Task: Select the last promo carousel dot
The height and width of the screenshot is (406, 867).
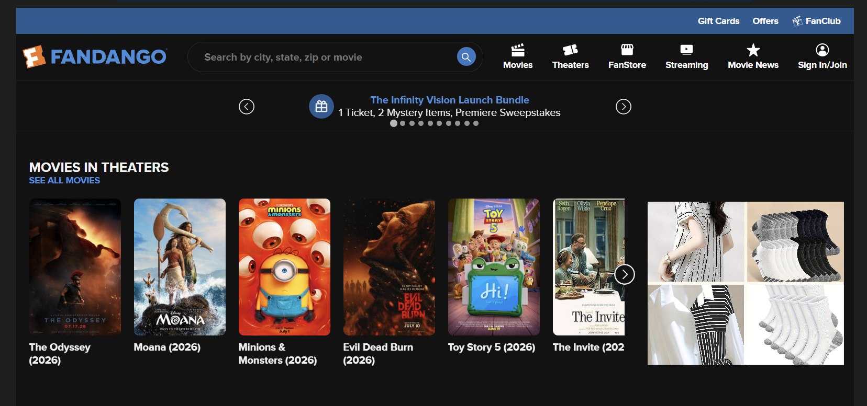Action: tap(475, 123)
